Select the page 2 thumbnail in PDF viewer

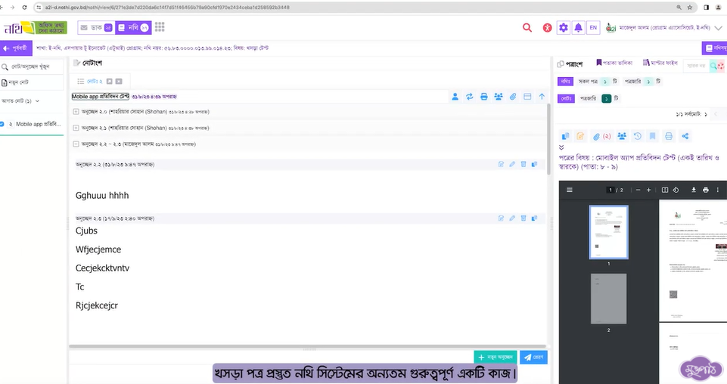[x=609, y=299]
